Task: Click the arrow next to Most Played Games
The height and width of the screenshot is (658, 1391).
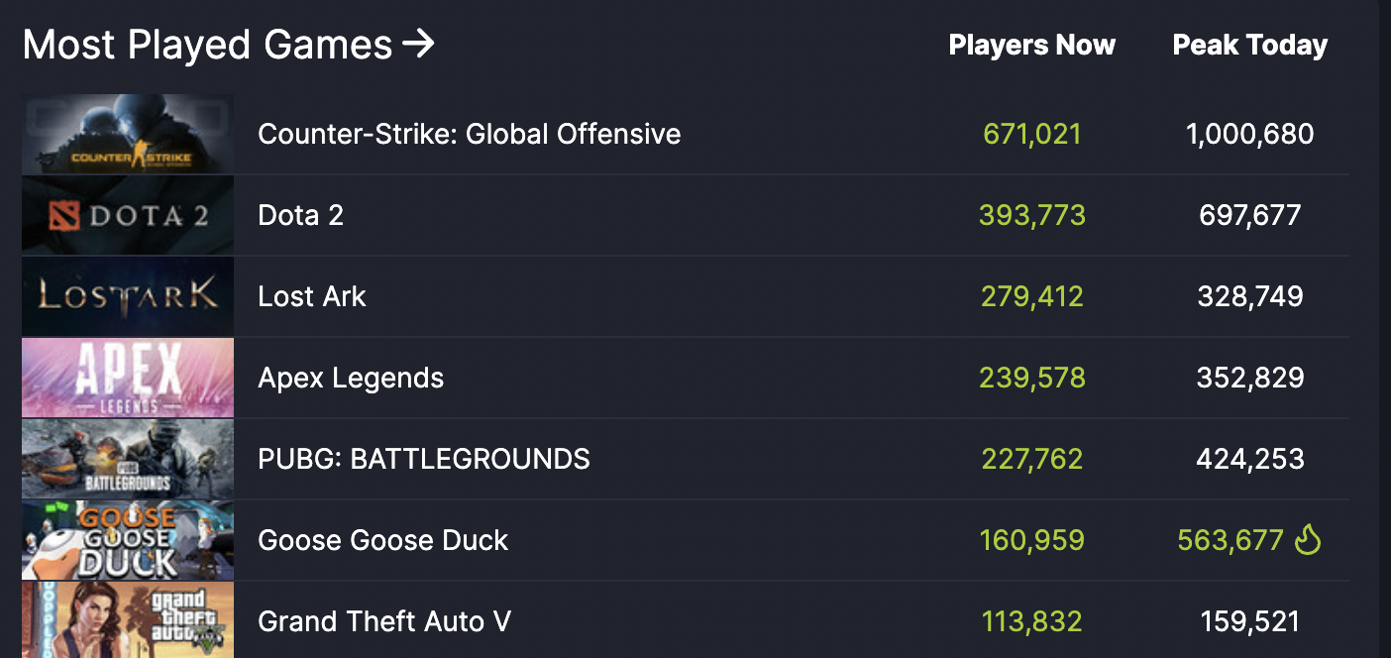Action: (419, 45)
